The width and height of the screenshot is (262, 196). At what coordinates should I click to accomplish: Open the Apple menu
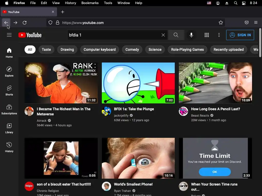(x=7, y=3)
